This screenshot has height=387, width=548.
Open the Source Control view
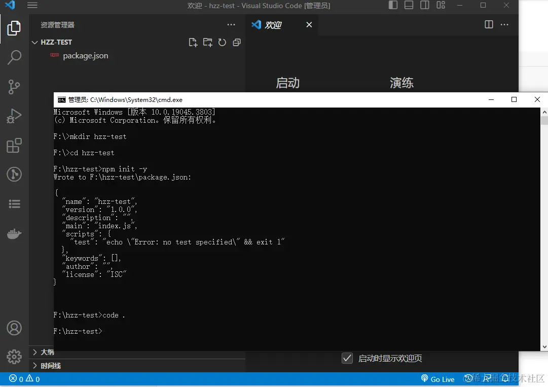(x=14, y=87)
